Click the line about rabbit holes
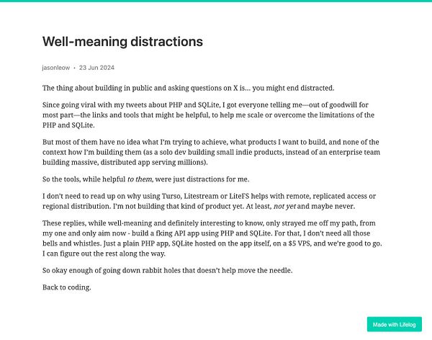 coord(167,271)
